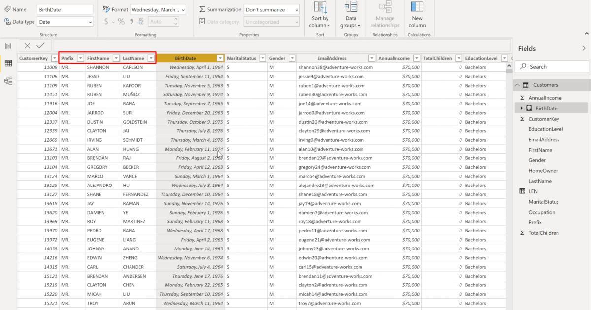Switch to Report view

coord(8,45)
